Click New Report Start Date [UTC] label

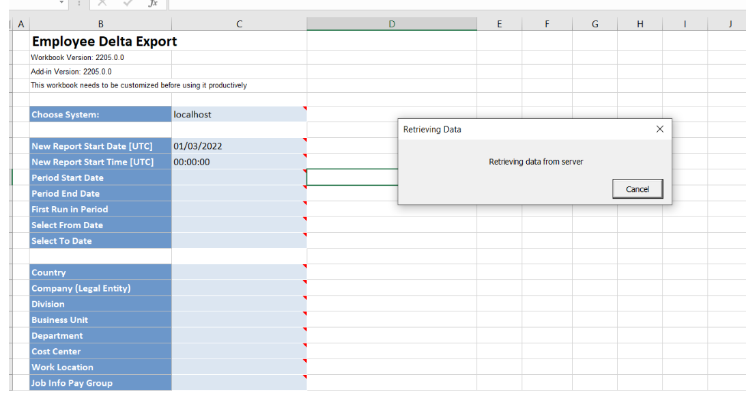pos(100,146)
